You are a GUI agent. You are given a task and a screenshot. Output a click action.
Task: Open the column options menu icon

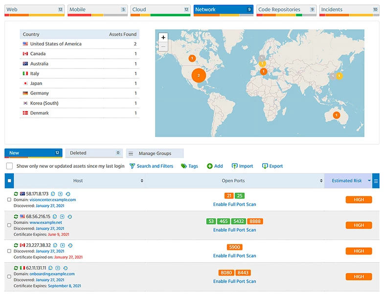376,181
